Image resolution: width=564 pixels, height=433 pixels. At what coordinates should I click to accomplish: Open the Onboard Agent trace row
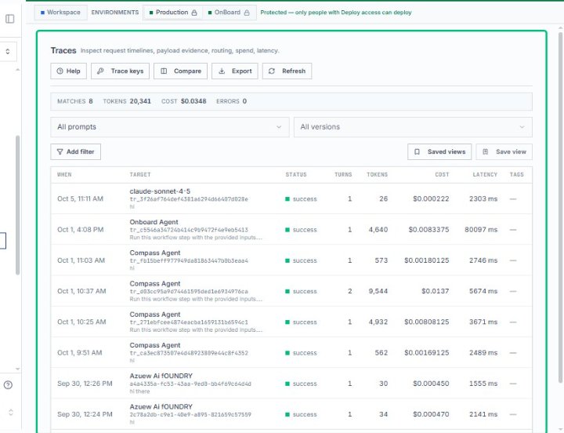tap(291, 230)
